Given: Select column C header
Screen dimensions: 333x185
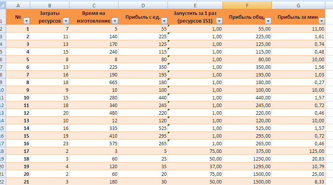Looking at the screenshot, I should coord(94,5).
